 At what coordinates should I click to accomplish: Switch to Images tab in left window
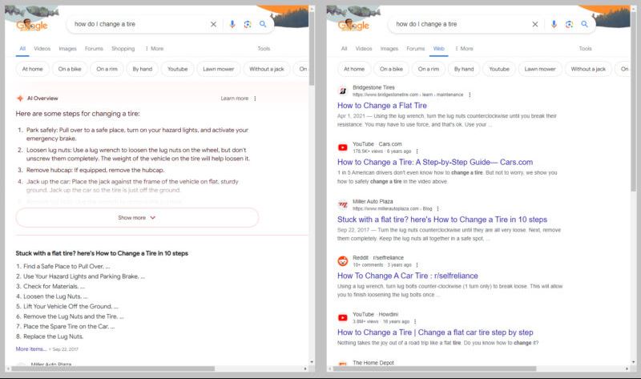(67, 48)
